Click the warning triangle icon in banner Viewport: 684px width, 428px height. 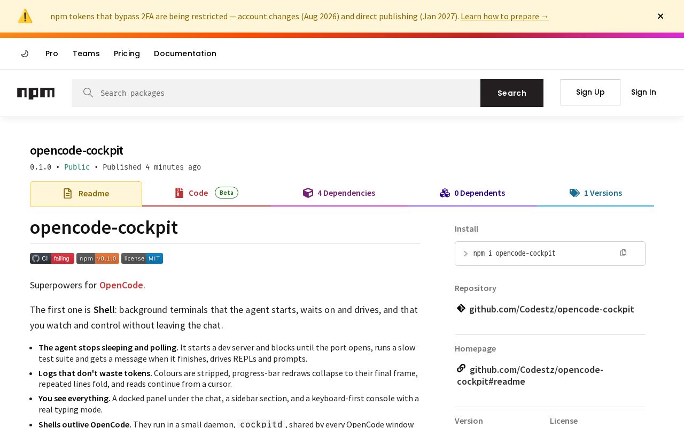pyautogui.click(x=25, y=16)
